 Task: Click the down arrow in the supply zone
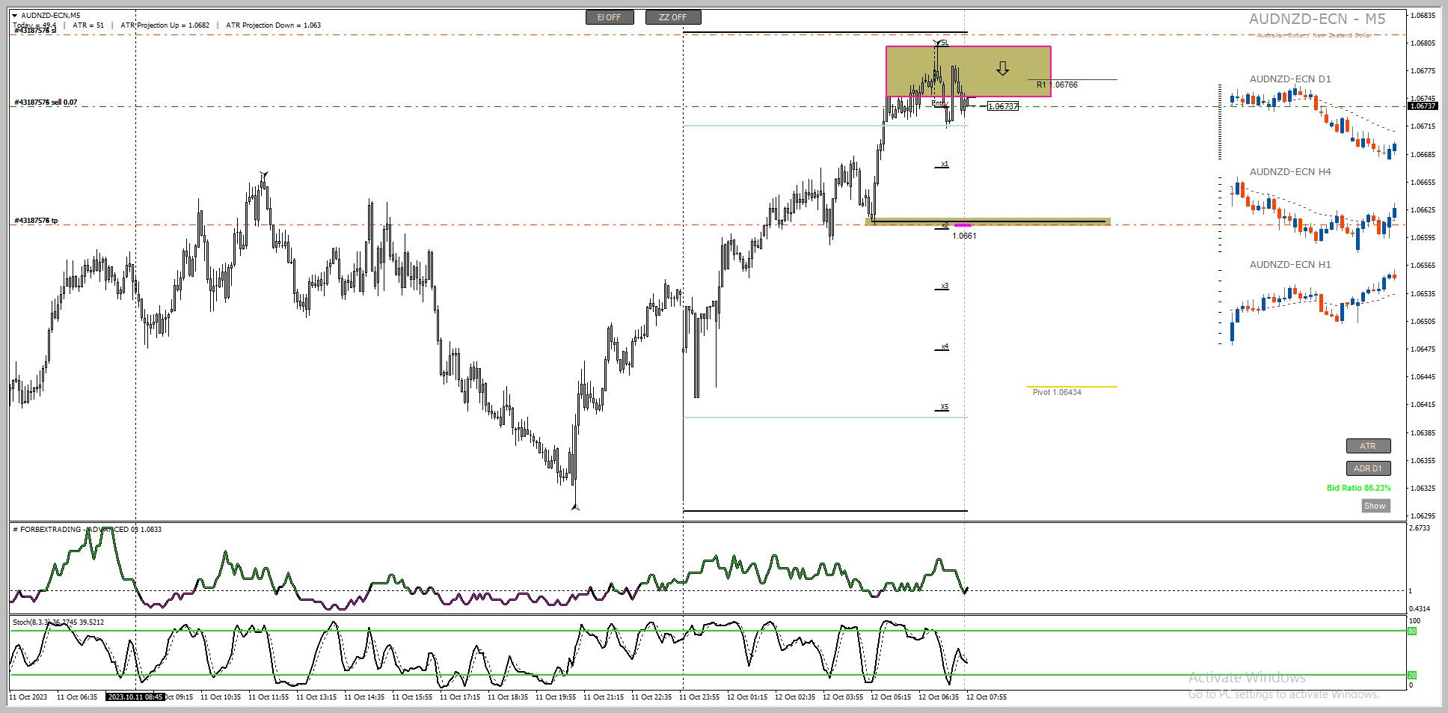(x=1002, y=70)
